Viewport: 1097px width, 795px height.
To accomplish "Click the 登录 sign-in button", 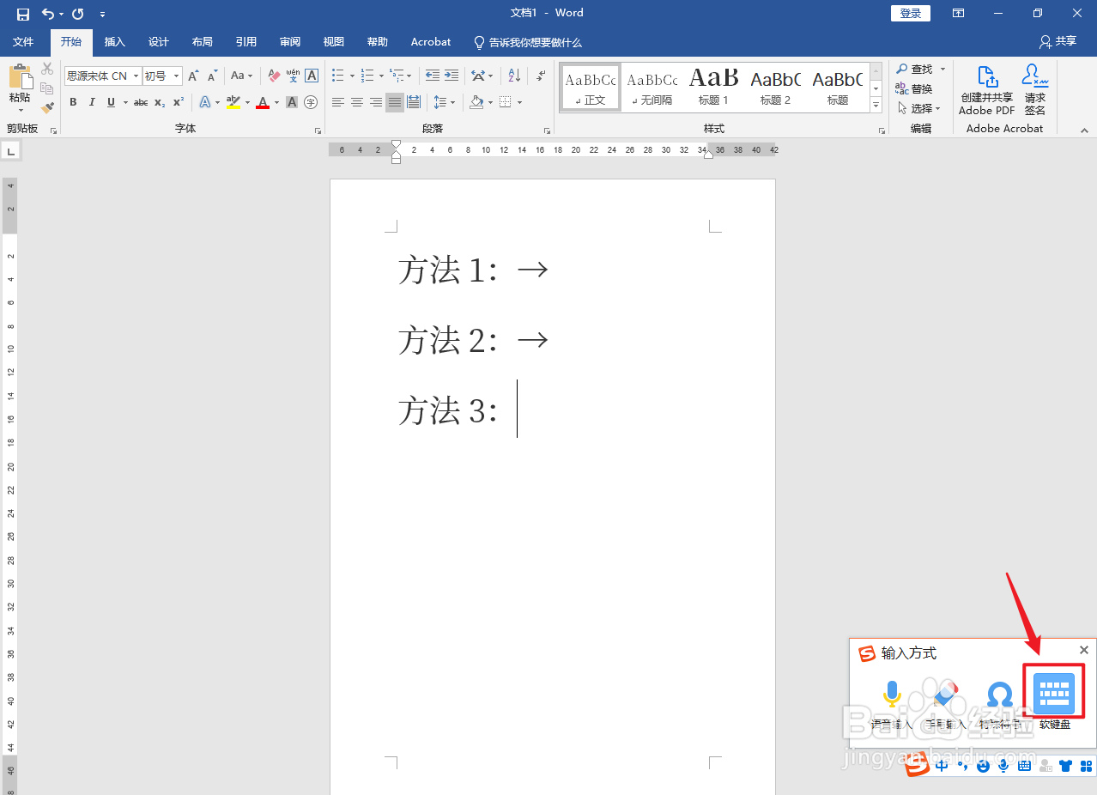I will point(910,13).
